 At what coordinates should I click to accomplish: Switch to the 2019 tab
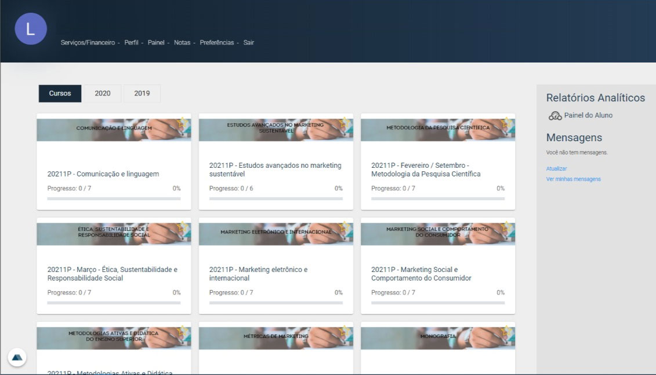tap(142, 94)
